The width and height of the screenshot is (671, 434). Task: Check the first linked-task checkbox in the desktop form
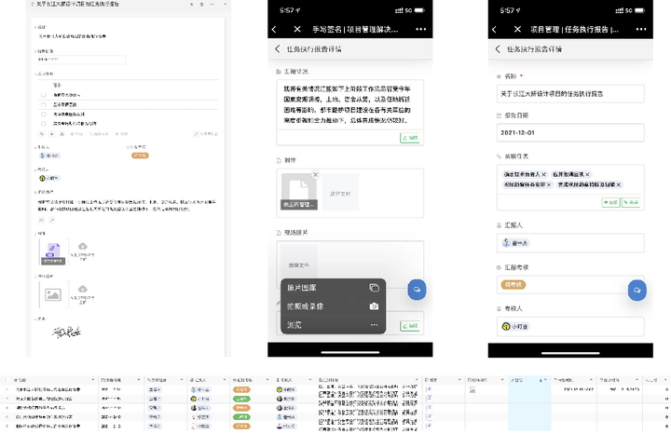click(43, 95)
